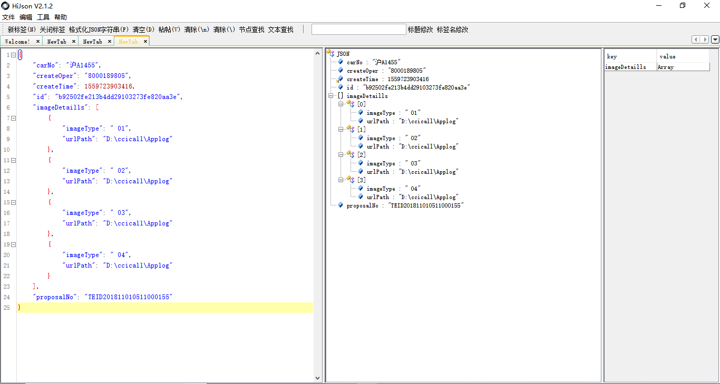Click the editor scrollbar down arrow

317,378
